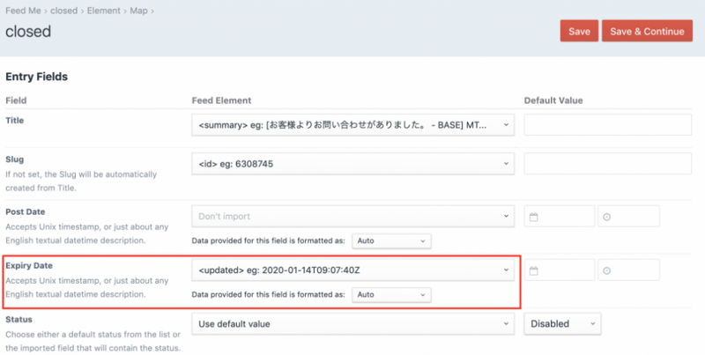Click the Save & Continue button
The width and height of the screenshot is (705, 355).
[x=647, y=31]
